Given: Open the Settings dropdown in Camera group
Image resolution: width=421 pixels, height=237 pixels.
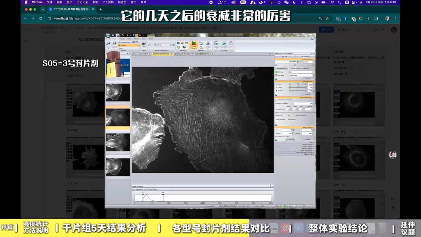Looking at the screenshot, I should pyautogui.click(x=129, y=45).
